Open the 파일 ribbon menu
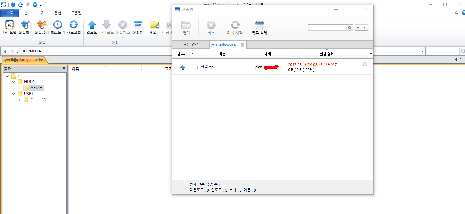465x214 pixels. tap(10, 13)
